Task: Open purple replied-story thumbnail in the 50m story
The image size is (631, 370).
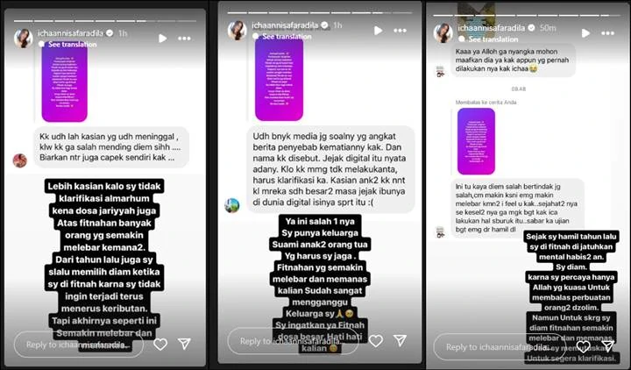Action: (476, 141)
